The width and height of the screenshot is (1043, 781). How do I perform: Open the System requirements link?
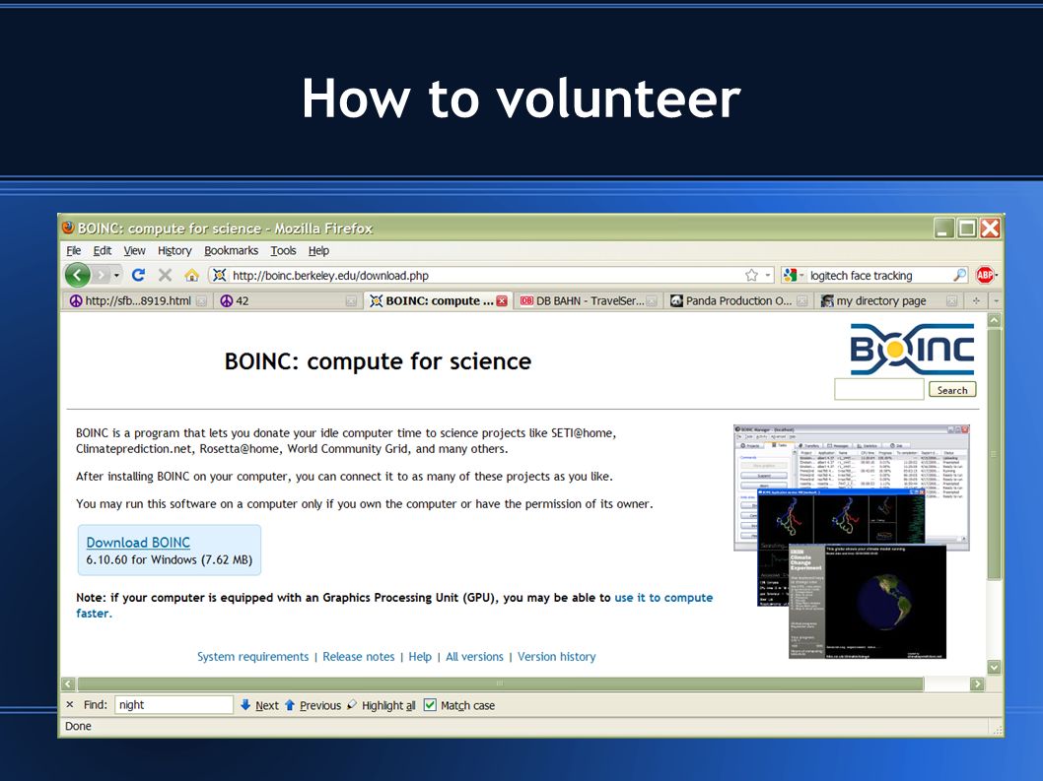point(252,657)
